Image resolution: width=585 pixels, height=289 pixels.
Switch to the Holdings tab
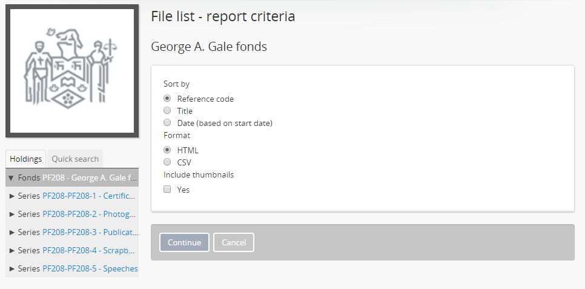pos(26,159)
